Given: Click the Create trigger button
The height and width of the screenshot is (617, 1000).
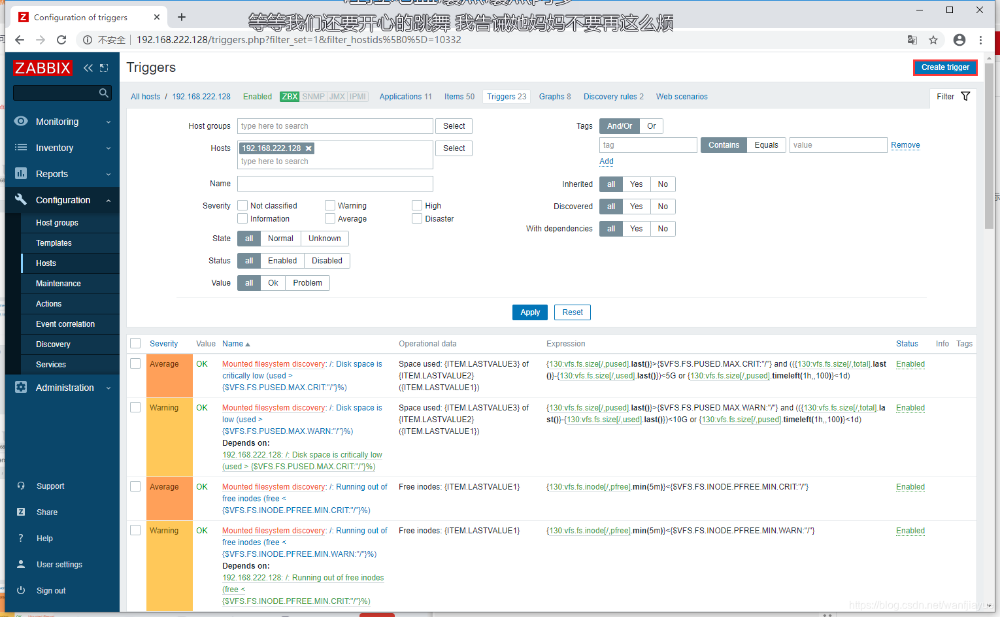Looking at the screenshot, I should (945, 67).
